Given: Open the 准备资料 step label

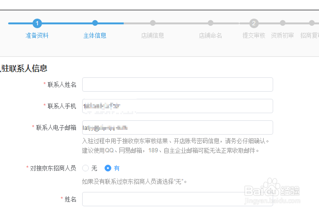Looking at the screenshot, I should [x=37, y=36].
